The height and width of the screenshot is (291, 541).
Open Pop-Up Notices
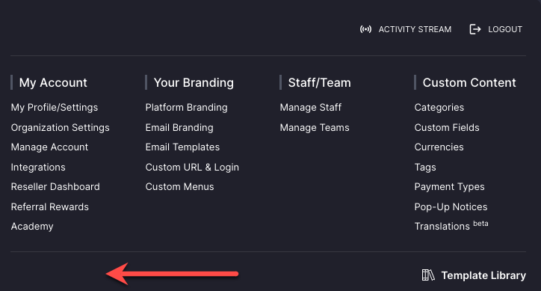click(451, 206)
